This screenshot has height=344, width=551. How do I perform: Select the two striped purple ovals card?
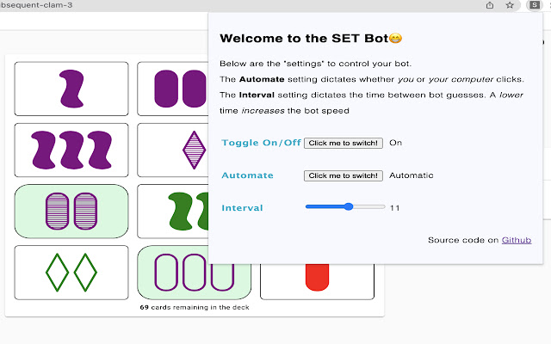pos(71,212)
